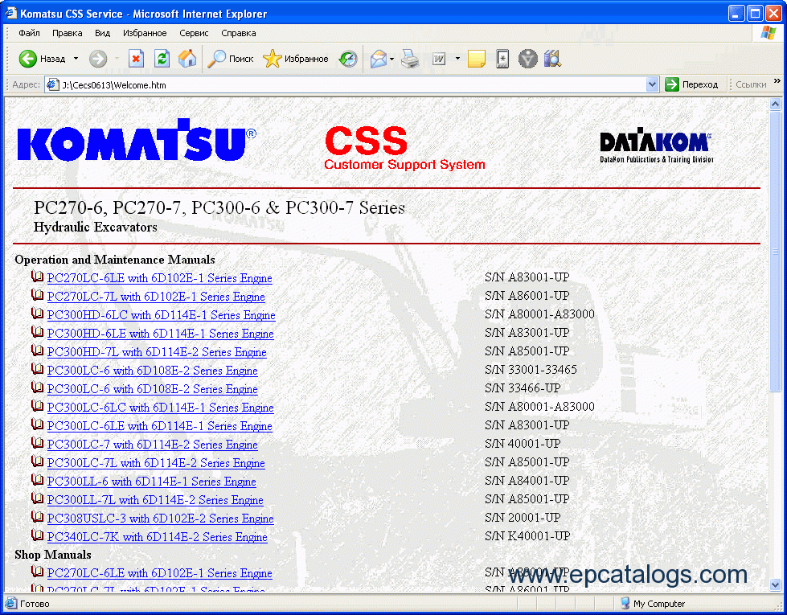The height and width of the screenshot is (615, 787).
Task: Click the vertical scrollbar down arrow
Action: coord(776,584)
